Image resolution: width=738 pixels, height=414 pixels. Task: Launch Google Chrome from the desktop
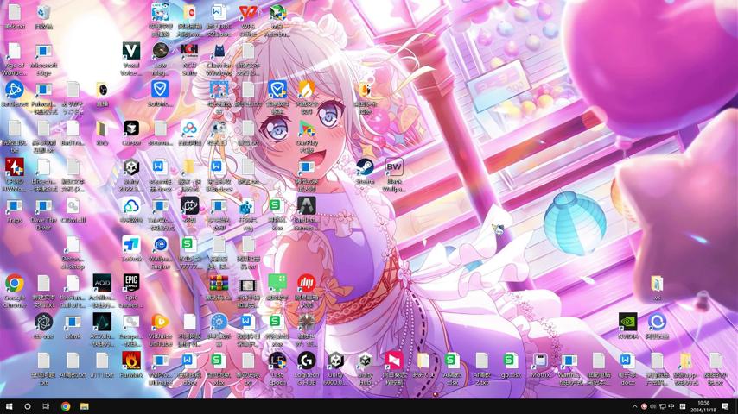(14, 284)
